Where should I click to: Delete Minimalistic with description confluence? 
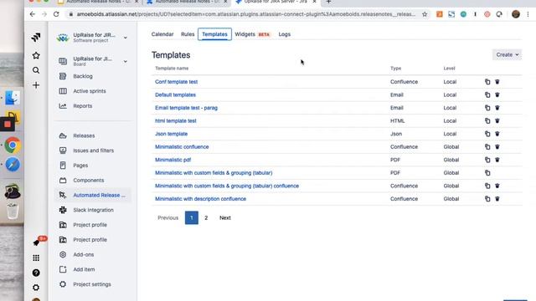pyautogui.click(x=497, y=199)
